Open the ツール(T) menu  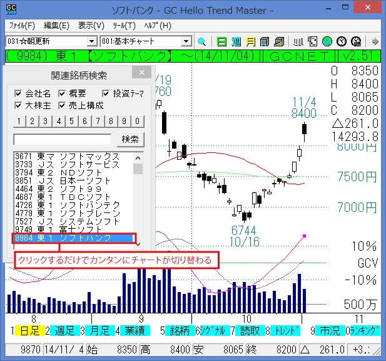124,26
